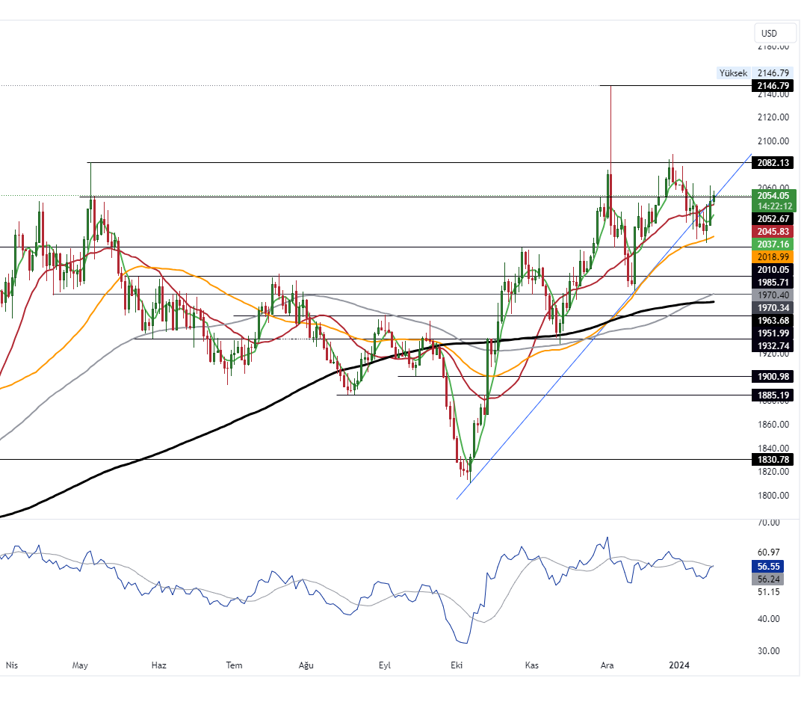Viewport: 807px width, 702px height.
Task: Select the 2010.05 price level label
Action: pos(773,270)
